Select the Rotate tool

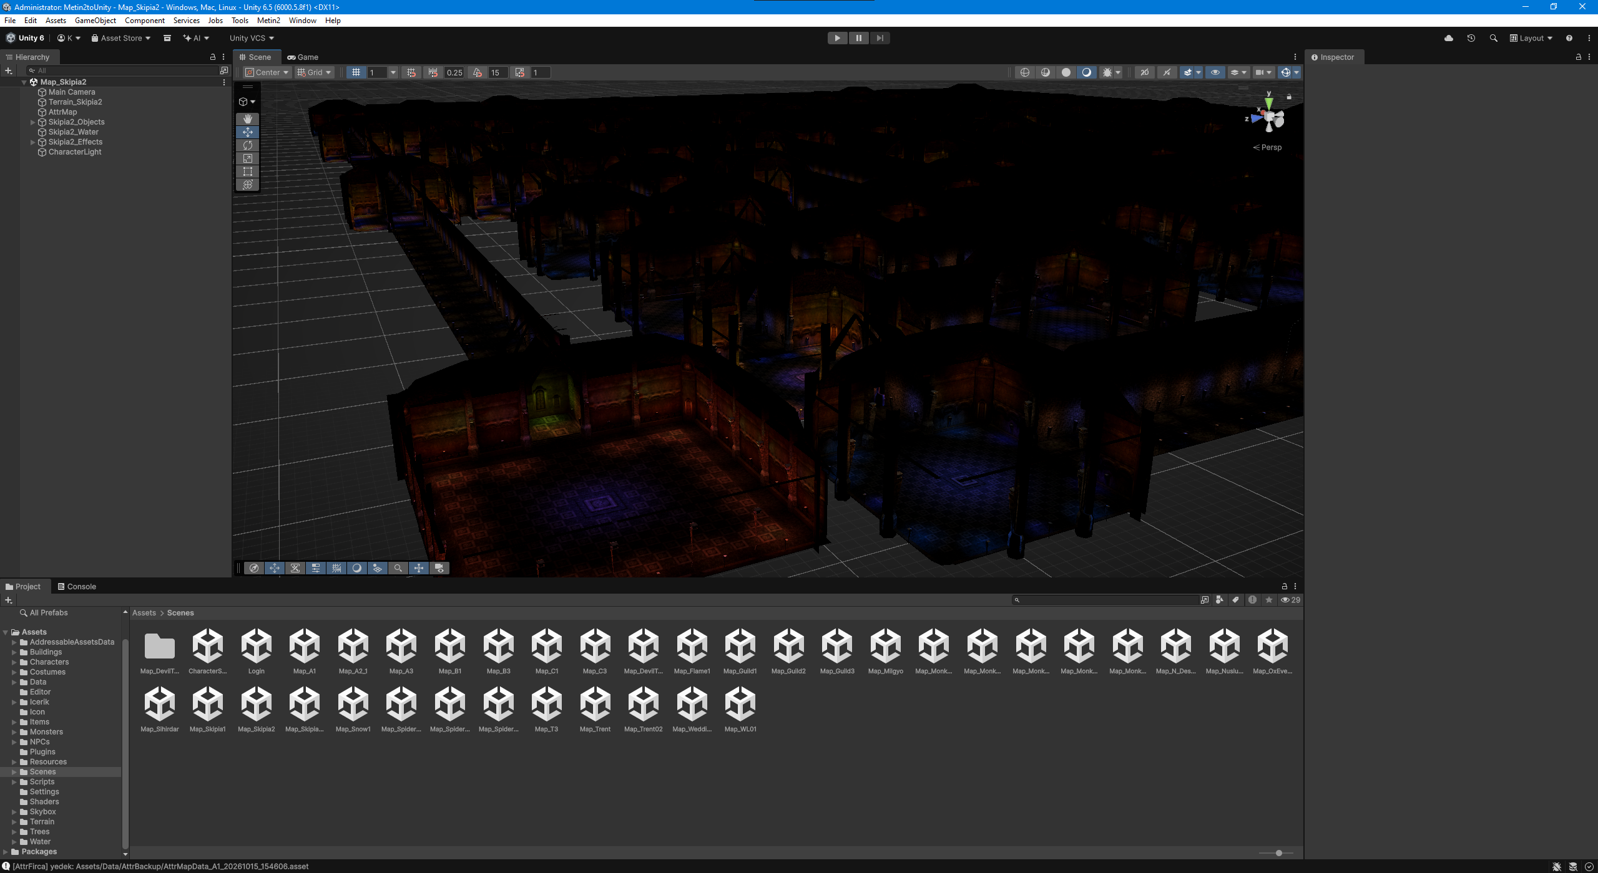[248, 145]
